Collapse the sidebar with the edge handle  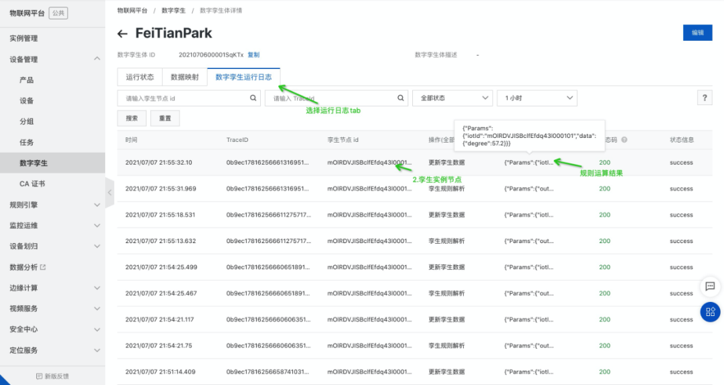(109, 192)
